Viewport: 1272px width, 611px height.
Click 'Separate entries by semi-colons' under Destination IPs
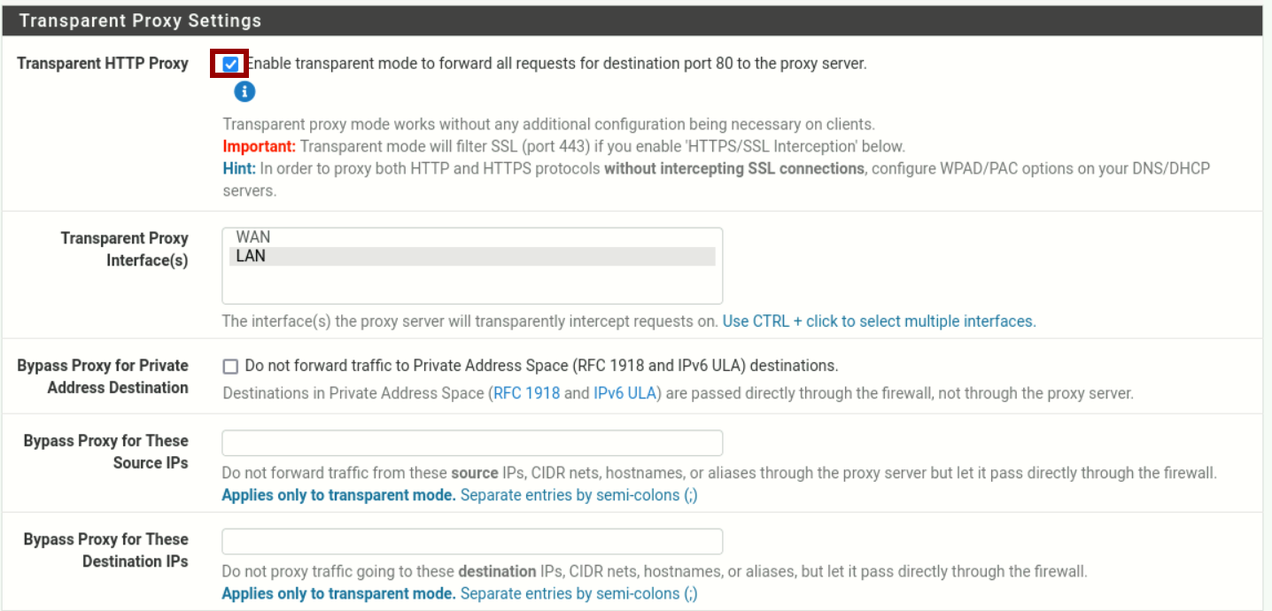[578, 593]
